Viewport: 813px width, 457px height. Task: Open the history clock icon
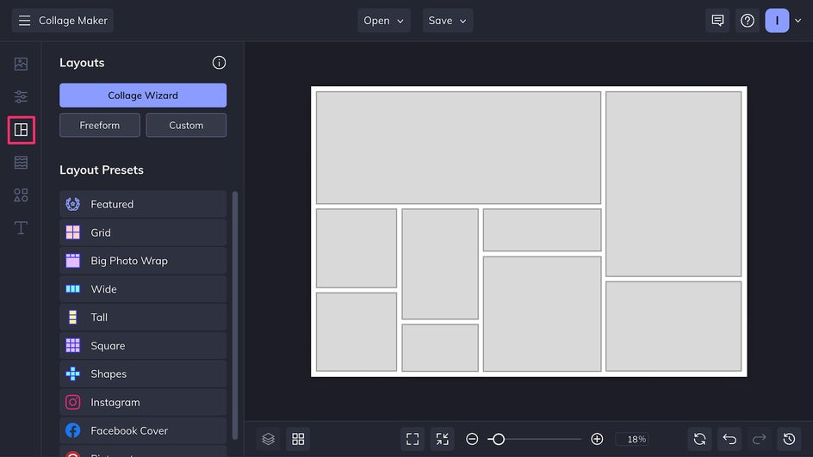tap(789, 439)
